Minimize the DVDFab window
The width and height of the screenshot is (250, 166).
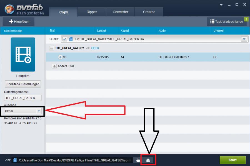pyautogui.click(x=229, y=5)
